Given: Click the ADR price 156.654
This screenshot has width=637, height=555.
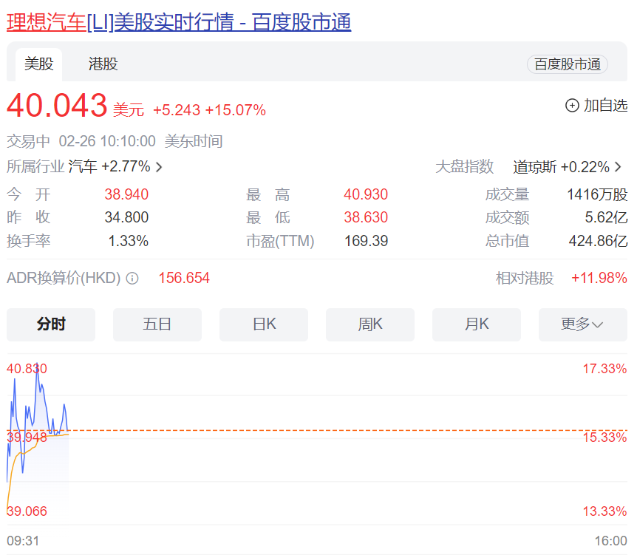Looking at the screenshot, I should coord(184,279).
